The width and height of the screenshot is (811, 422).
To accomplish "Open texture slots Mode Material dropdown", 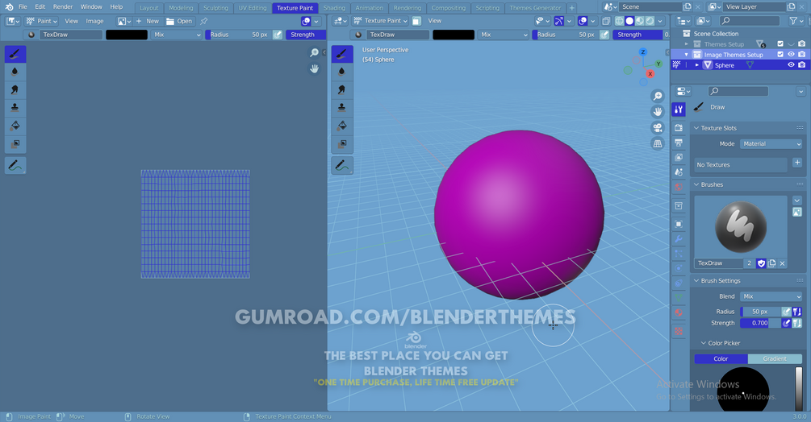I will [771, 144].
